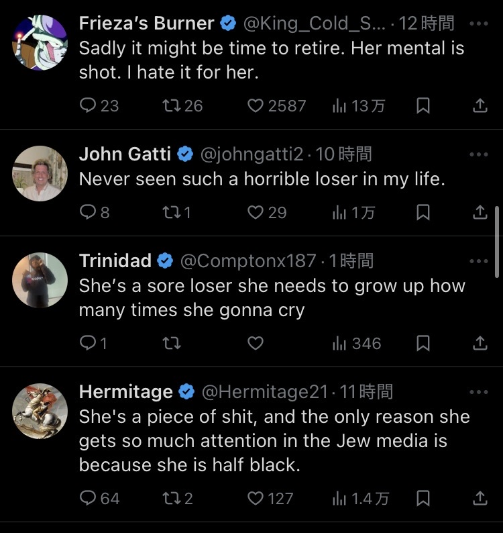Image resolution: width=503 pixels, height=533 pixels.
Task: Share Trinidad's tweet
Action: [480, 343]
